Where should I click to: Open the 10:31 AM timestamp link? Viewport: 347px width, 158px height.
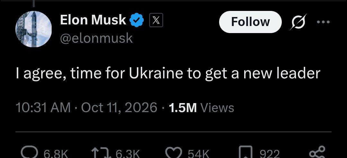(x=43, y=108)
